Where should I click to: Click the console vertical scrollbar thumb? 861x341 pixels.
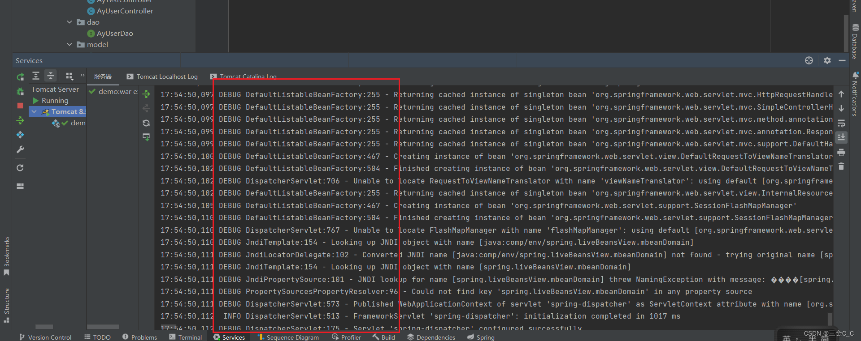click(x=830, y=319)
